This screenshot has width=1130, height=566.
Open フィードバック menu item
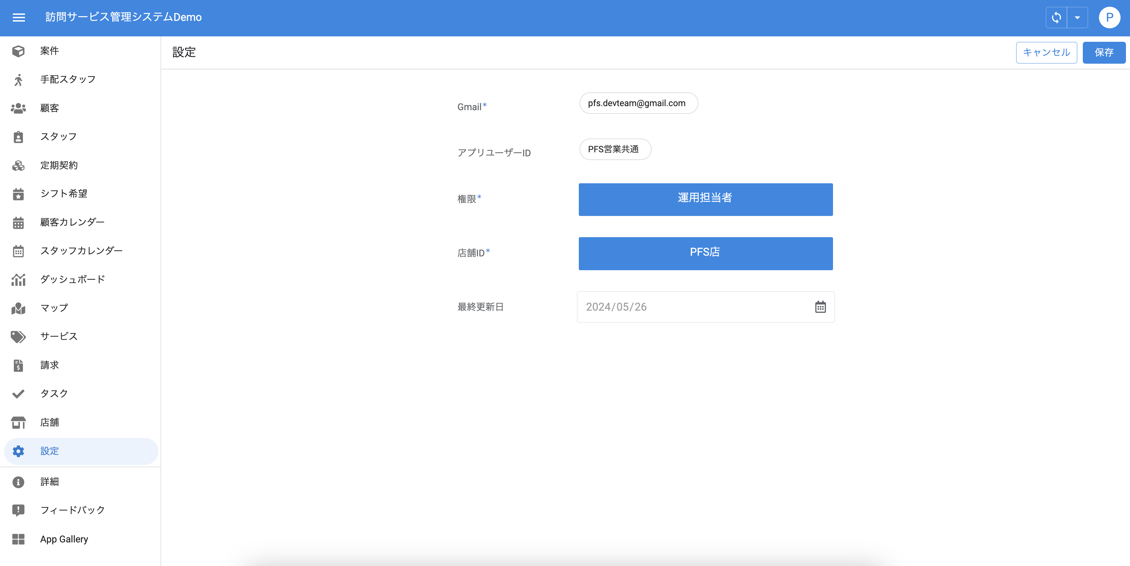pos(81,510)
